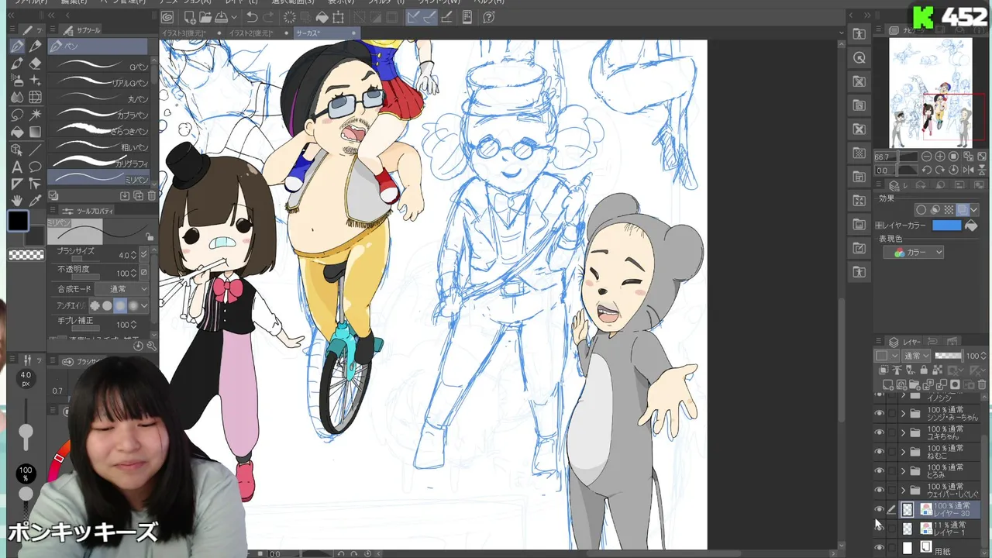The image size is (992, 558).
Task: Click the Delete layer trash icon
Action: tap(981, 385)
